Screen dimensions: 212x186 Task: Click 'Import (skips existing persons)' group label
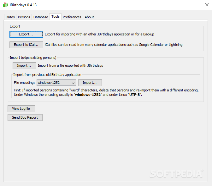pos(33,58)
